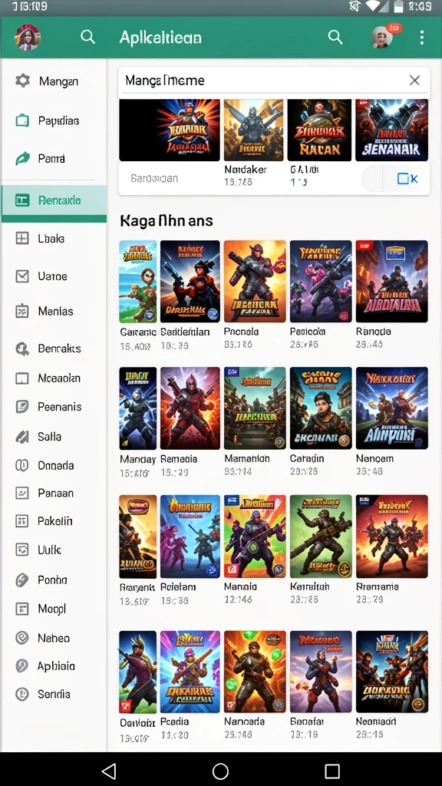Open the Lbake sidebar item

54,239
